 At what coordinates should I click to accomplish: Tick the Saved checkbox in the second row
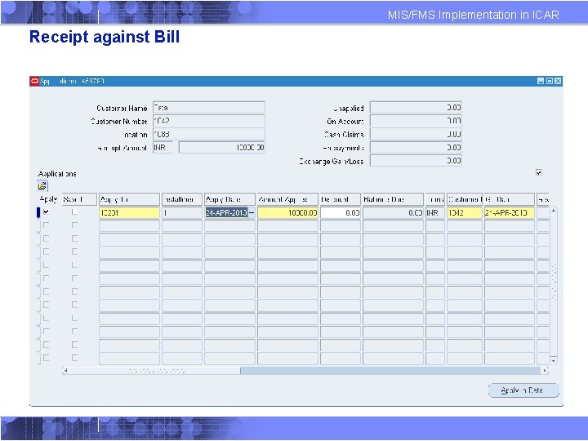[74, 225]
